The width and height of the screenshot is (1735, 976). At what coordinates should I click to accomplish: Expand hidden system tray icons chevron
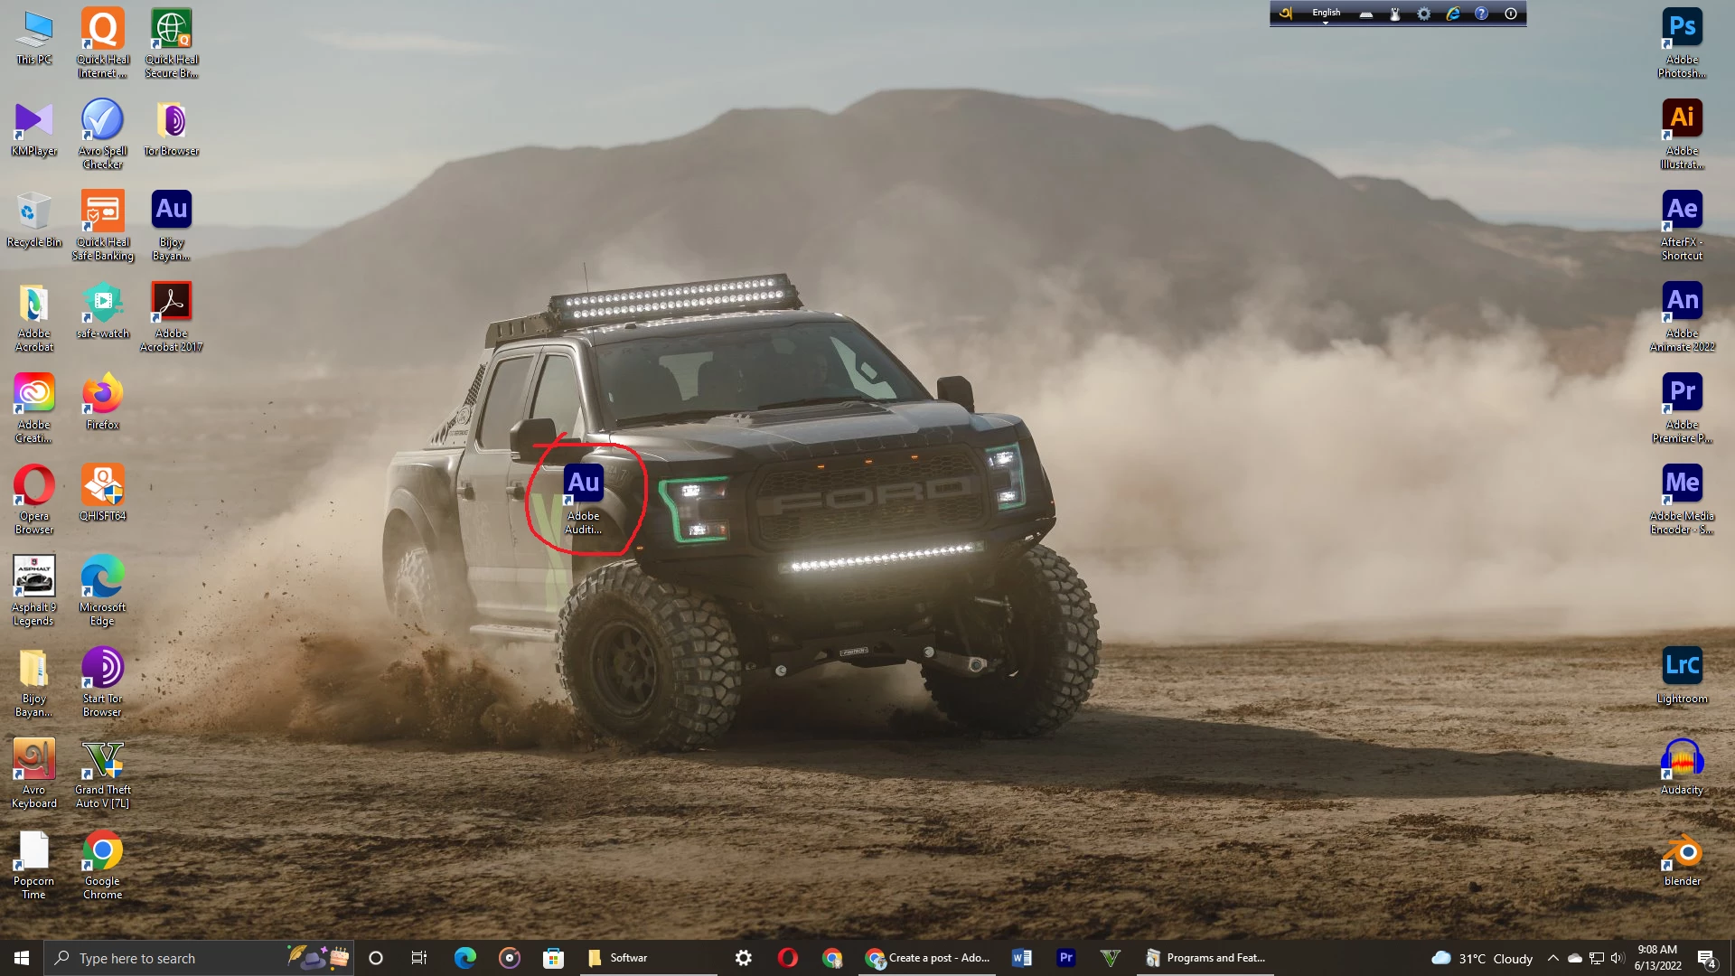(1552, 958)
